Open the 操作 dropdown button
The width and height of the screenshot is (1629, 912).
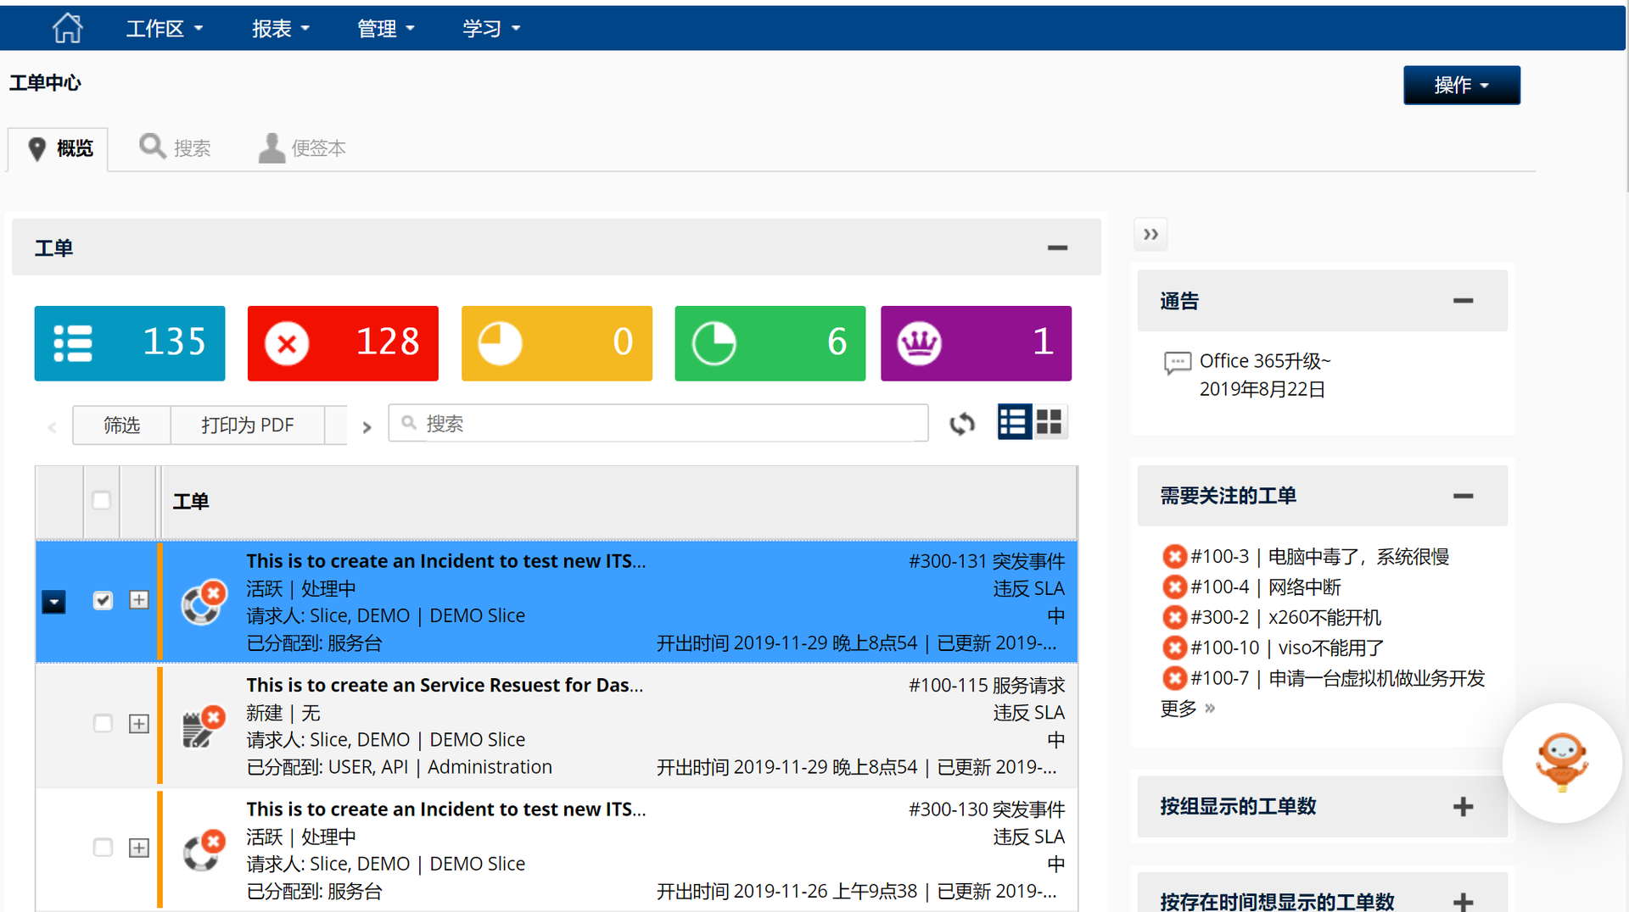[1461, 86]
